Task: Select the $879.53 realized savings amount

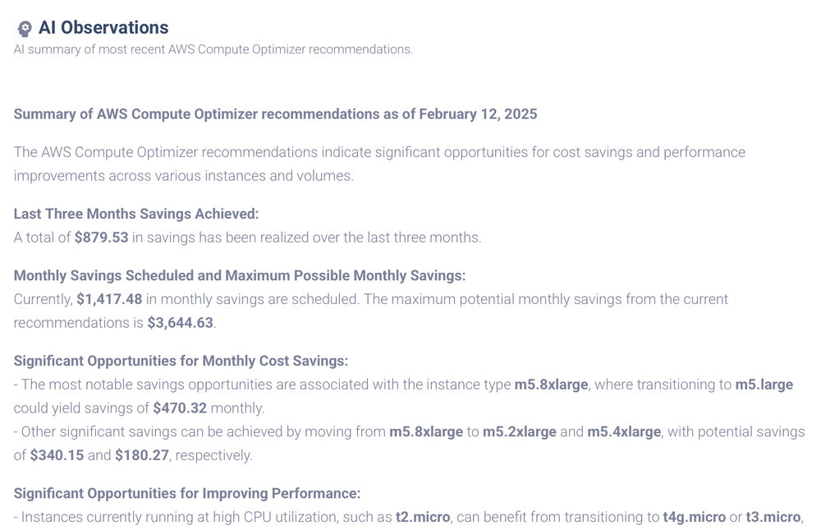Action: (x=102, y=237)
